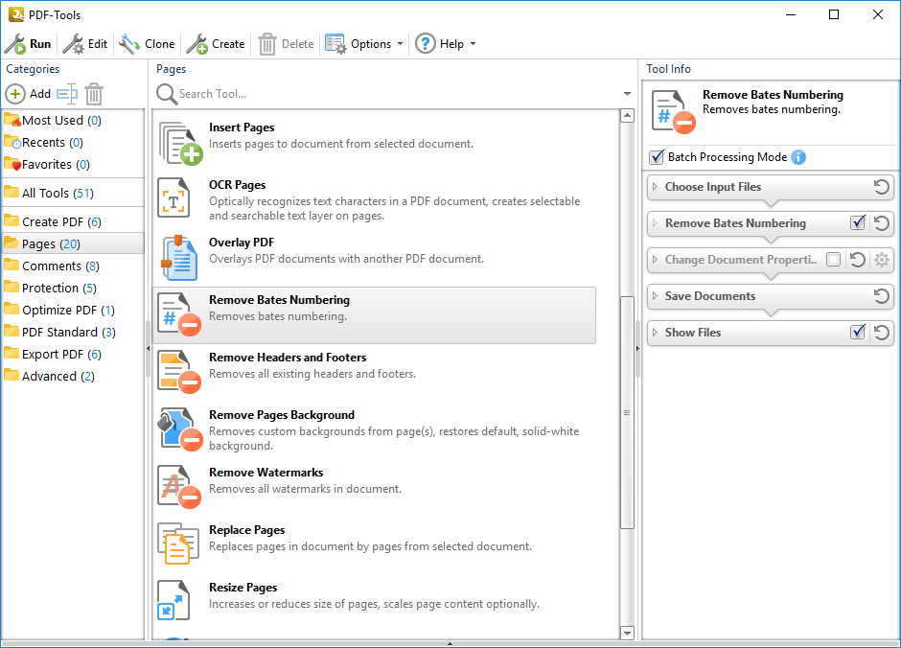Image resolution: width=901 pixels, height=648 pixels.
Task: Uncheck the Show Files step checkbox
Action: (x=858, y=333)
